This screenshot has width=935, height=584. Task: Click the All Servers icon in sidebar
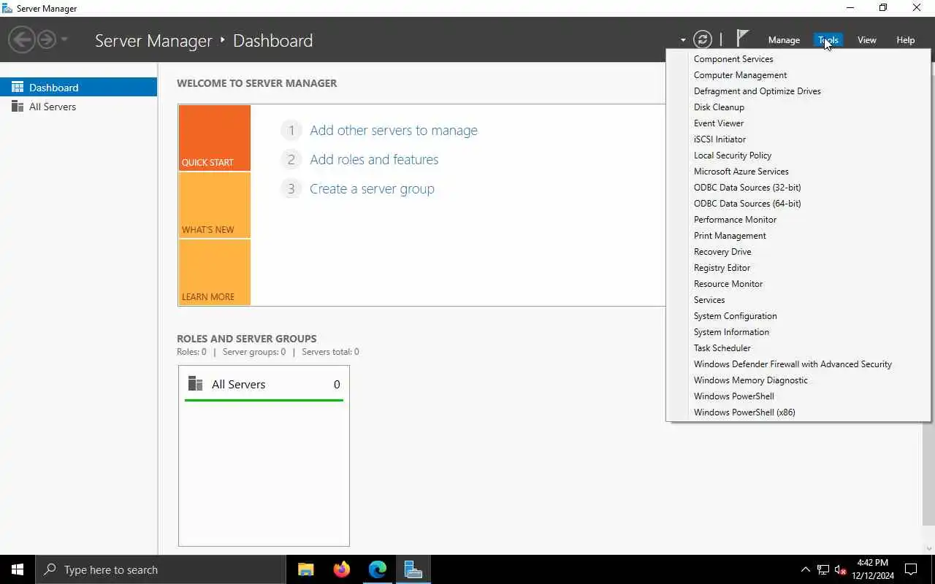[18, 107]
